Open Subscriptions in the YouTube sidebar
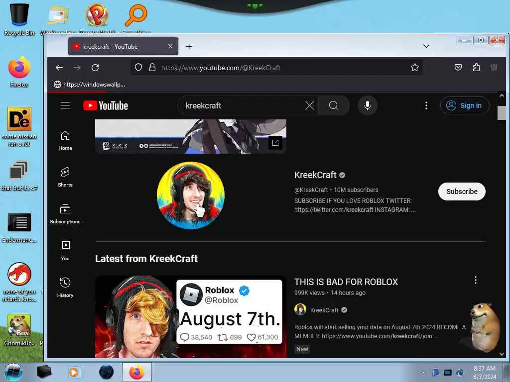The width and height of the screenshot is (510, 382). pos(65,214)
